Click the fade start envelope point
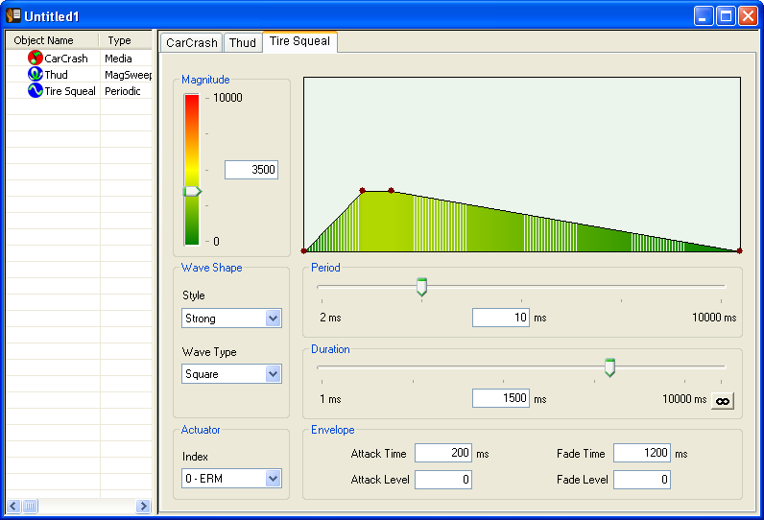This screenshot has height=520, width=764. [391, 190]
